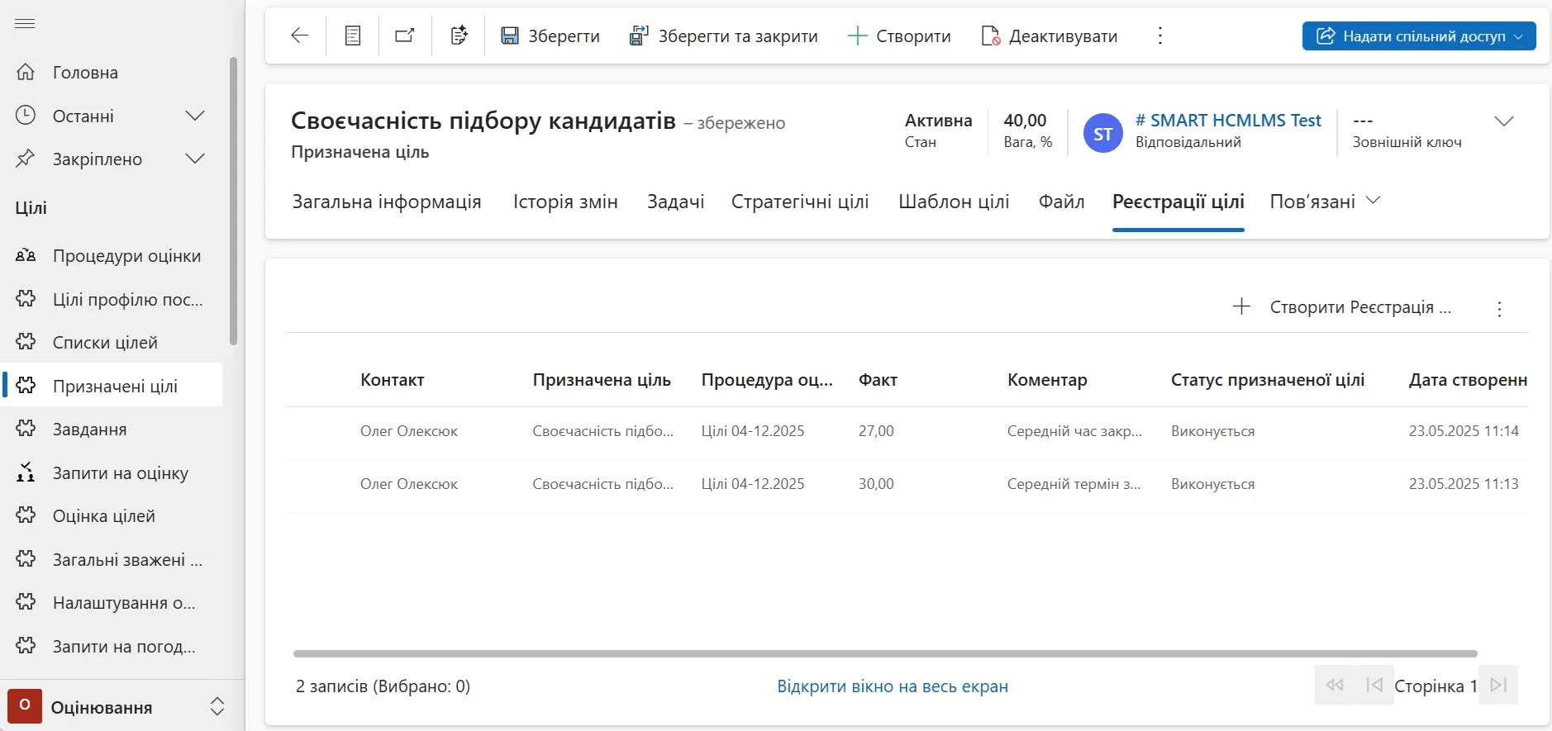Viewport: 1552px width, 731px height.
Task: Click puzzle icon beside Налаштування о...
Action: pos(26,602)
